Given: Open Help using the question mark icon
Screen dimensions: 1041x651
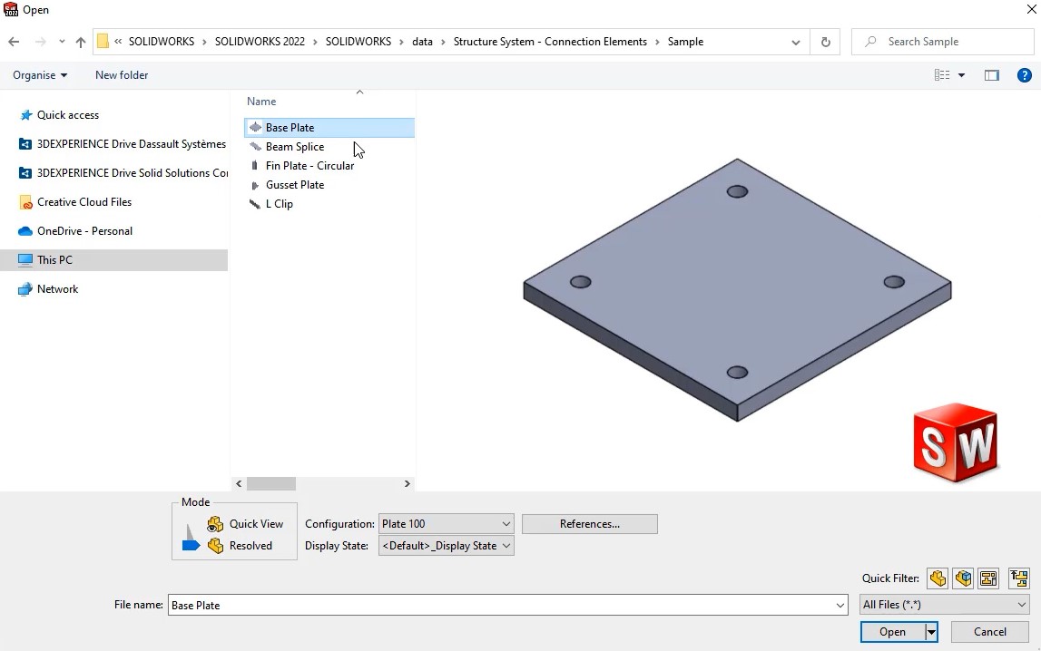Looking at the screenshot, I should (x=1026, y=75).
